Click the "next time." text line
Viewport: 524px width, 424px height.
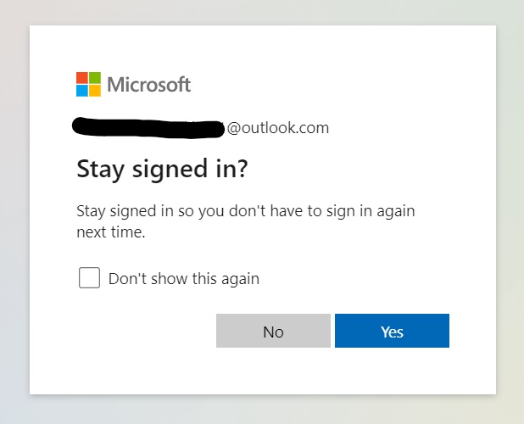tap(111, 232)
